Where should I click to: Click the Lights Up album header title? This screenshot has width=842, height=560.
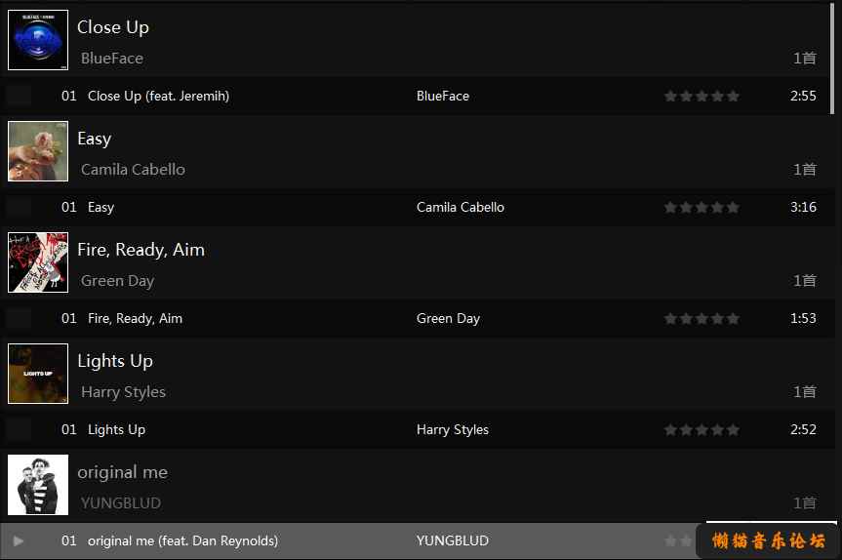pos(115,361)
